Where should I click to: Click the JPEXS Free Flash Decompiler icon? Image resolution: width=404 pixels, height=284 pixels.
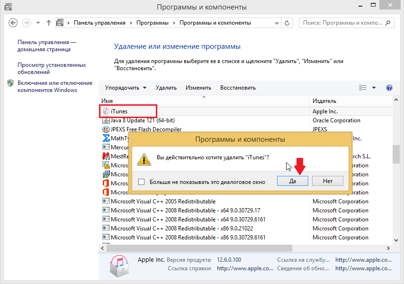[106, 129]
